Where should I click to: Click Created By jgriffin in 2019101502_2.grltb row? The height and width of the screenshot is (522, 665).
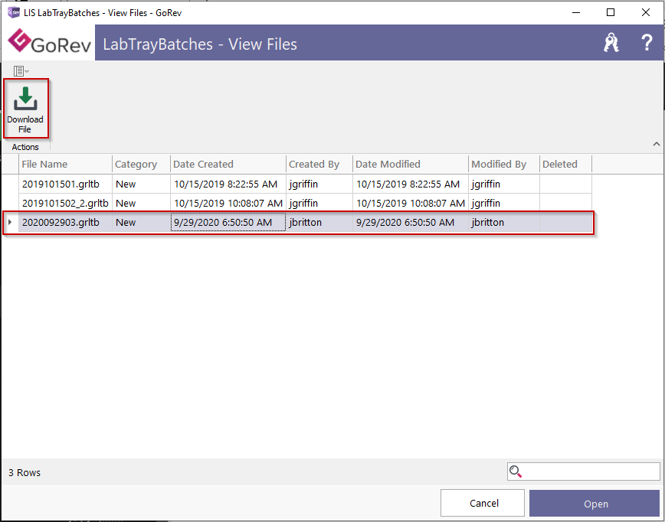tap(319, 204)
